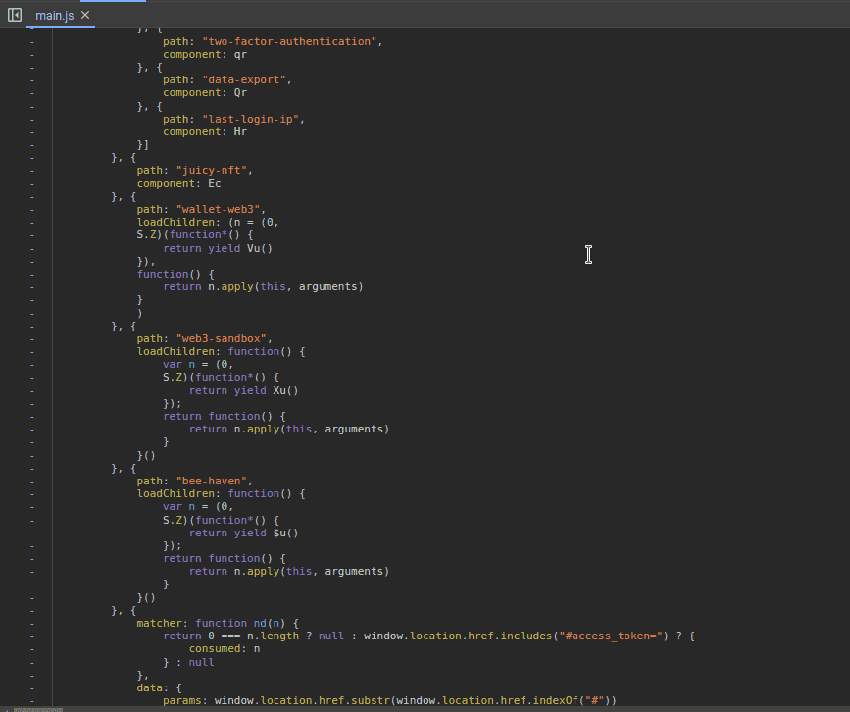Screen dimensions: 850x712
Task: Click the "} : null" line
Action: pyautogui.click(x=188, y=662)
